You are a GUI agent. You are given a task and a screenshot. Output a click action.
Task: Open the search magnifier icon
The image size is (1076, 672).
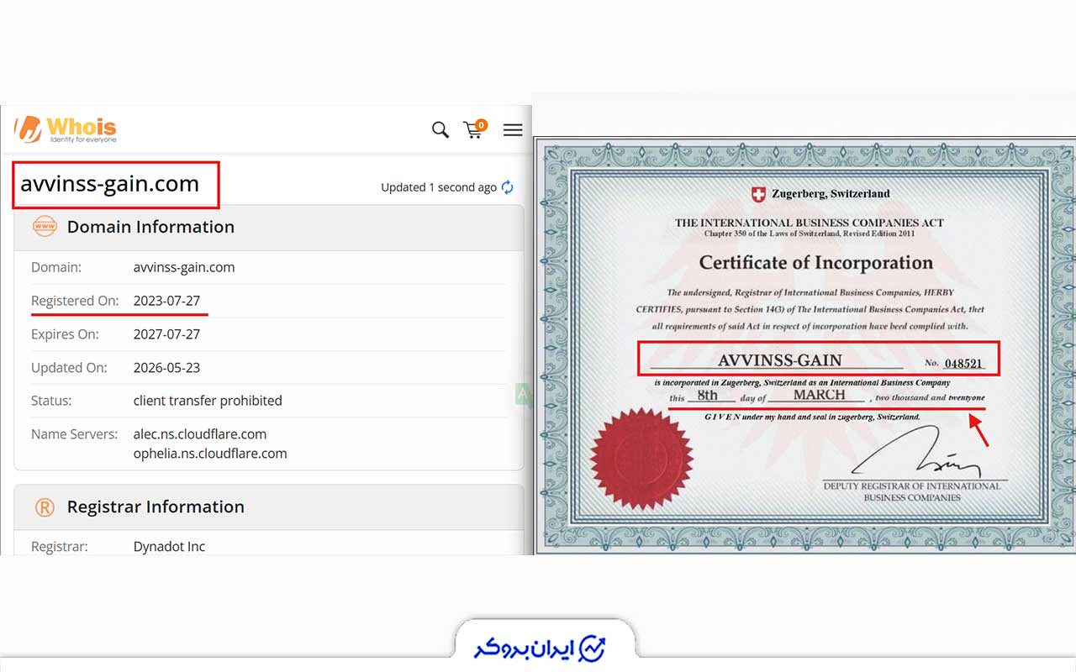440,129
